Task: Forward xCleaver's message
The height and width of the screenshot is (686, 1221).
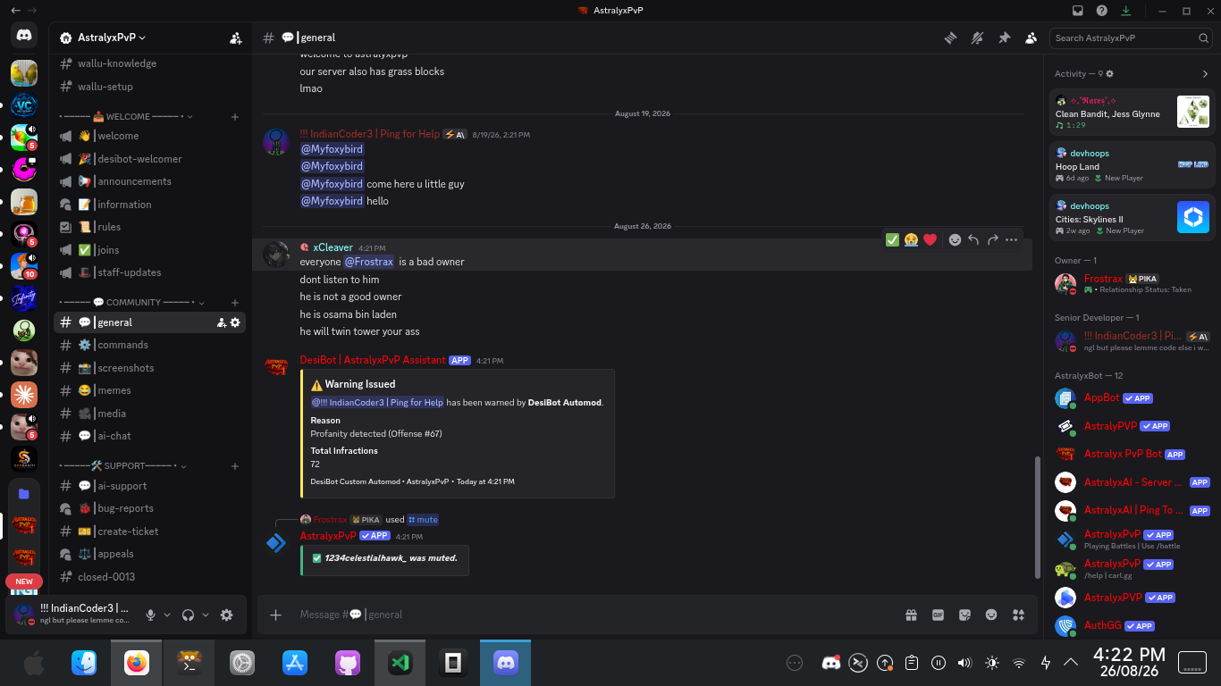Action: point(992,239)
